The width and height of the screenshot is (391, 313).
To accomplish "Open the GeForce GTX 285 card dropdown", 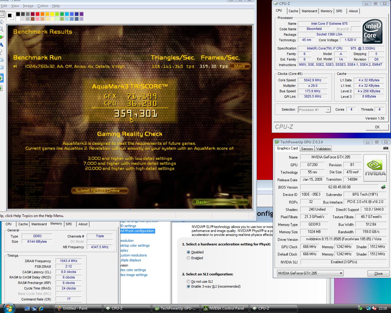I will click(310, 273).
